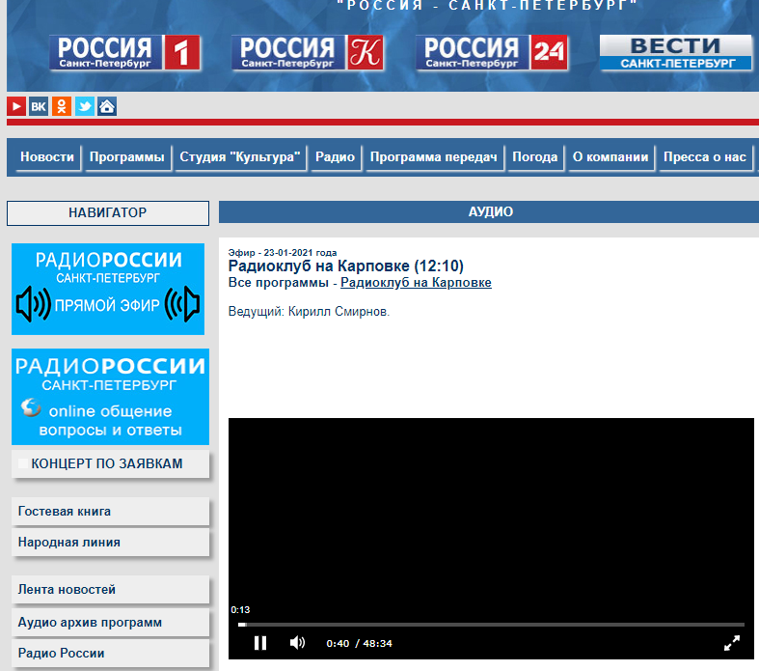759x671 pixels.
Task: Pause the audio playback
Action: [x=260, y=643]
